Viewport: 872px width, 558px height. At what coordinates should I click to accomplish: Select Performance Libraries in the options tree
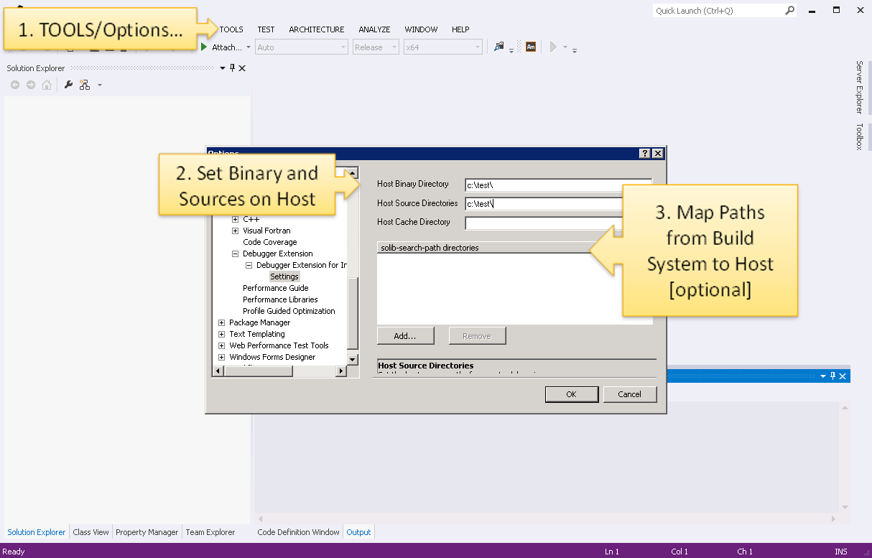280,299
